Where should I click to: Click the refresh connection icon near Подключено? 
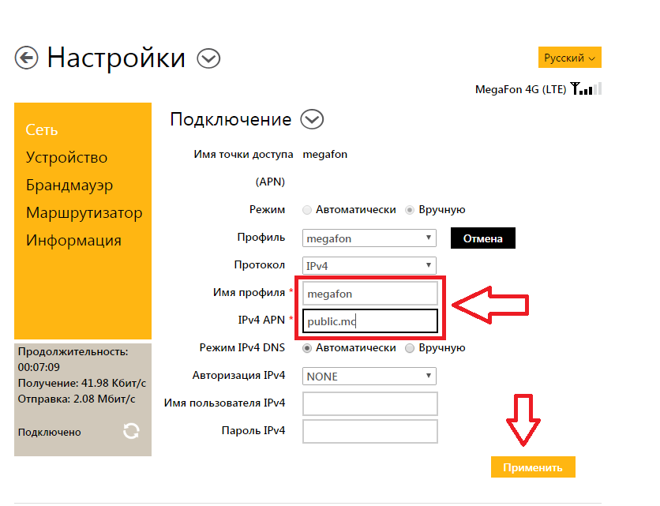click(x=131, y=431)
